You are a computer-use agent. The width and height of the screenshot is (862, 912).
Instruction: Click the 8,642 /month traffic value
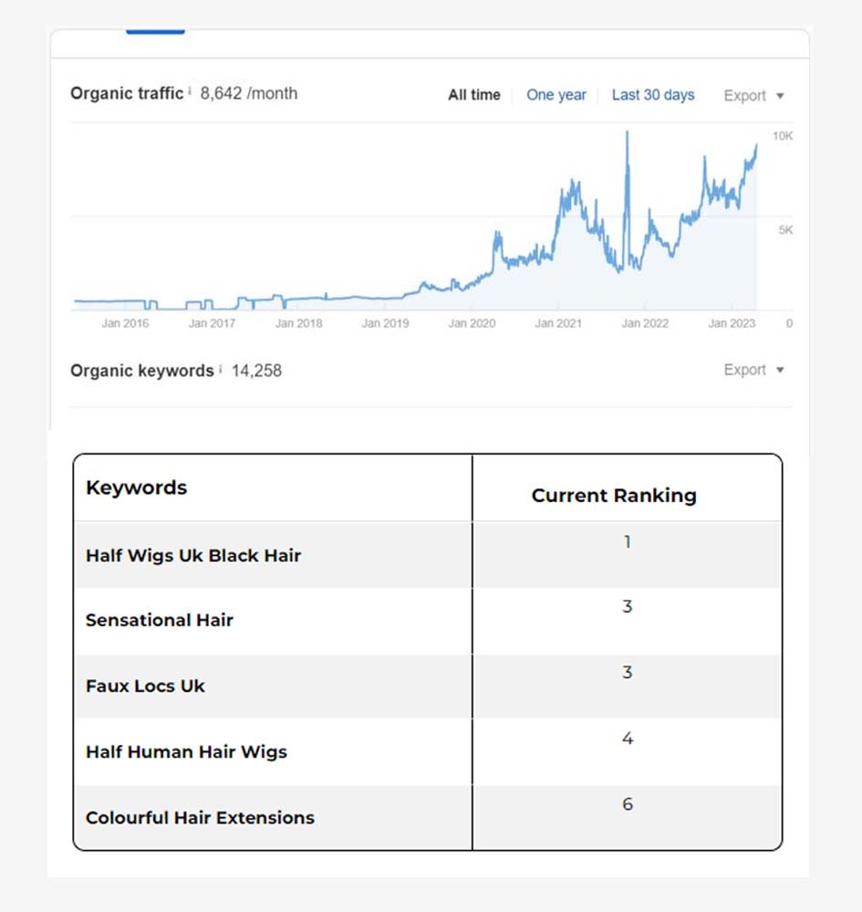pyautogui.click(x=249, y=94)
